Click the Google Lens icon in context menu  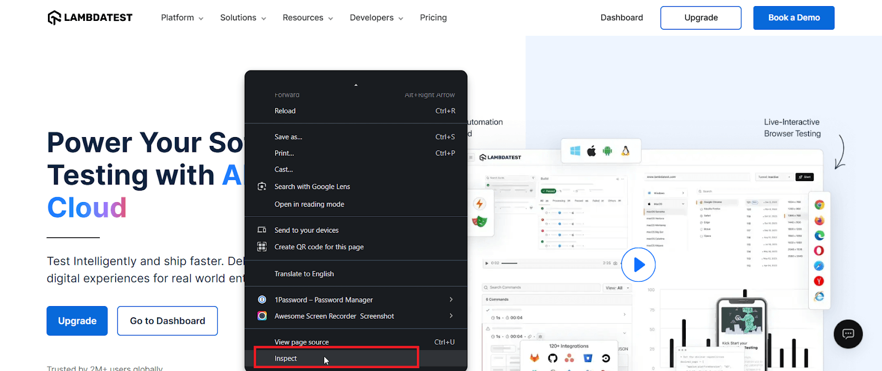262,187
